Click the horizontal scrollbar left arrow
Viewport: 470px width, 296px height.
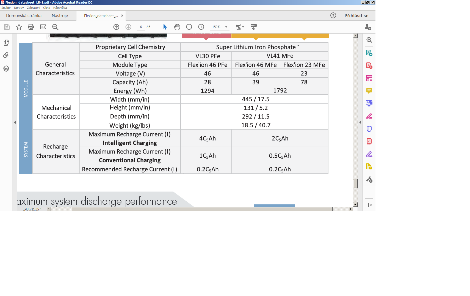coord(49,209)
